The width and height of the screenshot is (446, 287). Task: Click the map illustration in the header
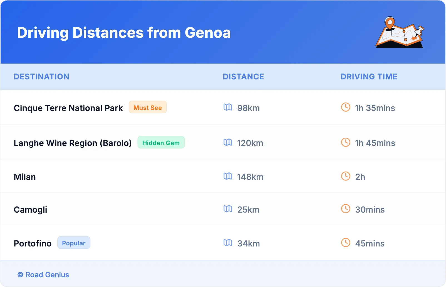(x=400, y=32)
